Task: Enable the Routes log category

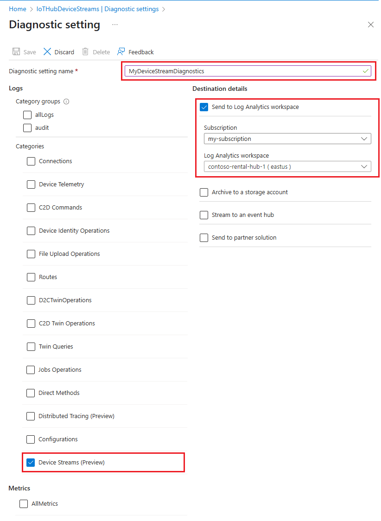Action: [x=31, y=277]
